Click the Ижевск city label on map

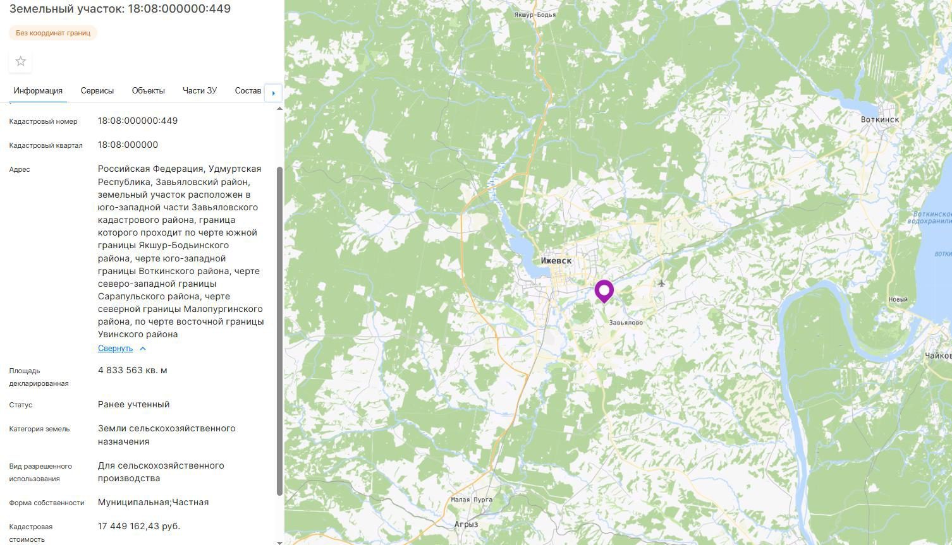click(x=556, y=261)
